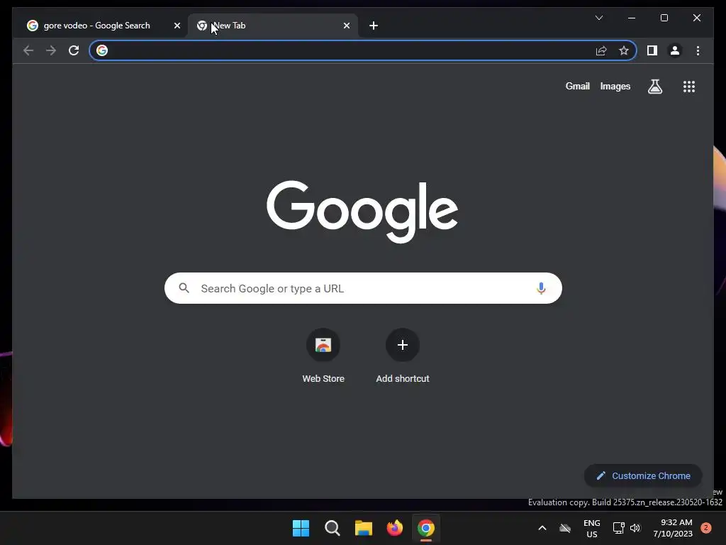Open Firefox from the taskbar

point(394,528)
